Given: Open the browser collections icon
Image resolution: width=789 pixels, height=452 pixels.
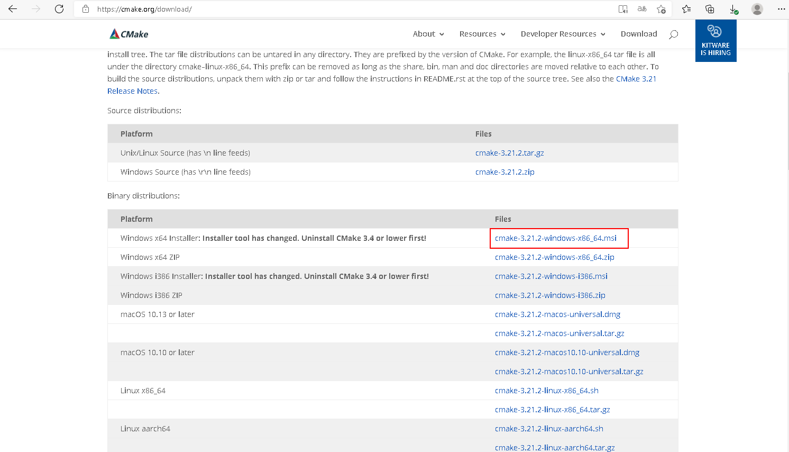Looking at the screenshot, I should pyautogui.click(x=710, y=9).
